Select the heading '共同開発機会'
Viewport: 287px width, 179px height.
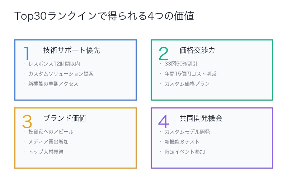point(201,118)
